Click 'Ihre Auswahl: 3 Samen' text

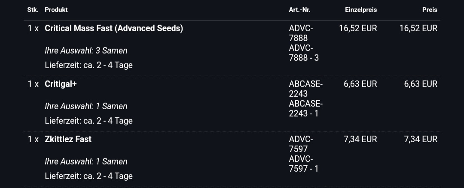[86, 51]
